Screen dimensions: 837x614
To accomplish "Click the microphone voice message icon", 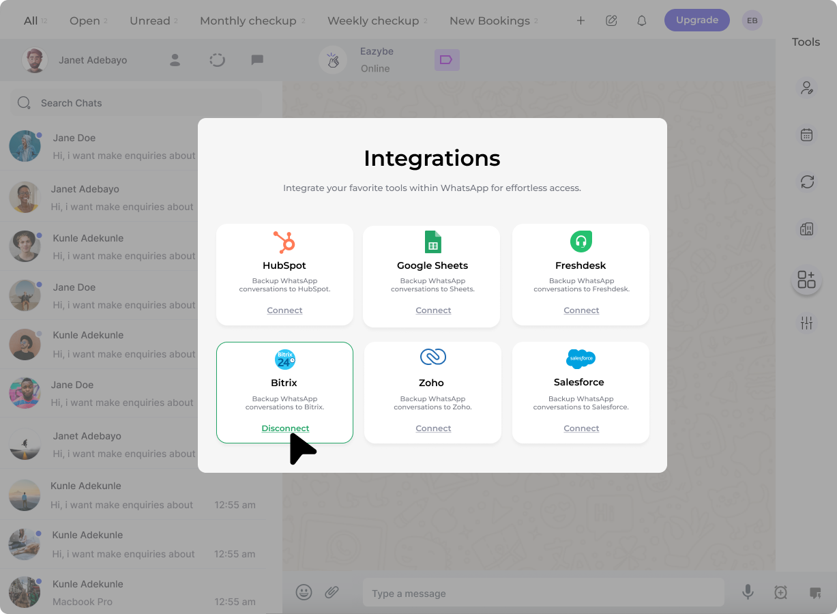I will (x=748, y=592).
